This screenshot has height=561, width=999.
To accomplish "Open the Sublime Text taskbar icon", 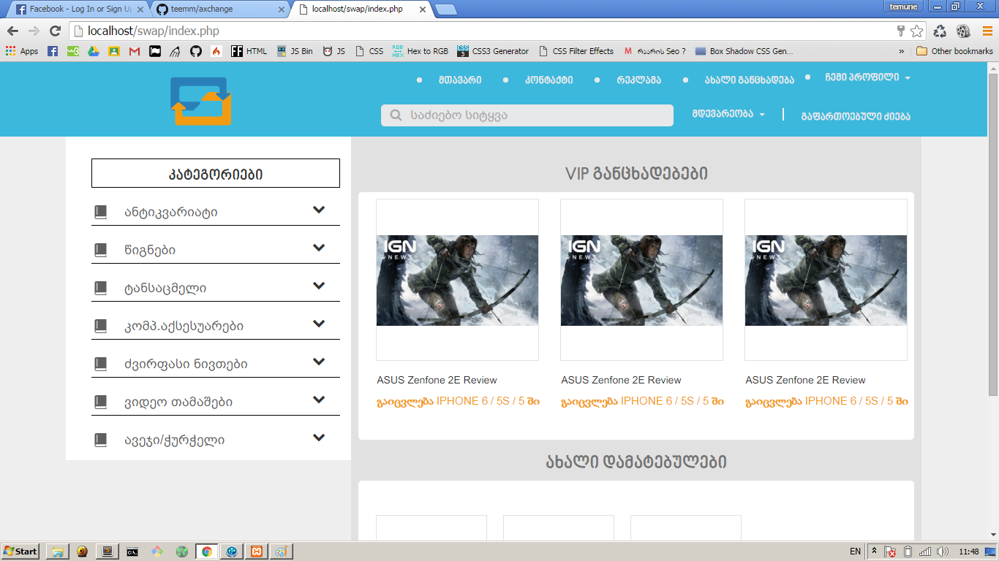I will coord(108,552).
